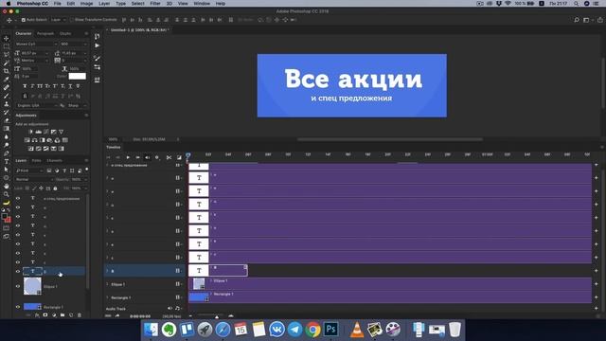The height and width of the screenshot is (341, 606).
Task: Select the Horizontal Type tool
Action: (7, 161)
